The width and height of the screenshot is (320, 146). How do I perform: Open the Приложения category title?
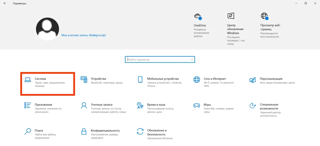(43, 104)
